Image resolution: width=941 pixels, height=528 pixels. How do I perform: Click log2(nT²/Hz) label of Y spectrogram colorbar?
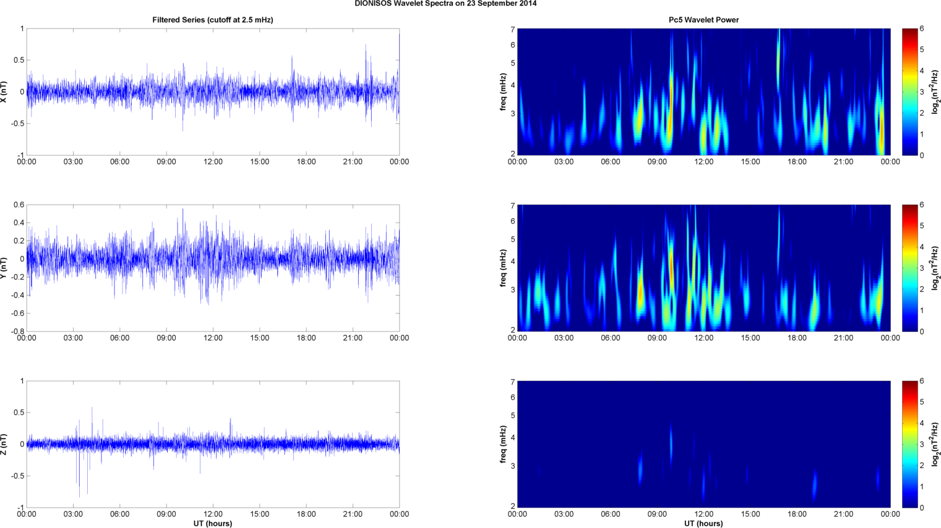point(936,268)
